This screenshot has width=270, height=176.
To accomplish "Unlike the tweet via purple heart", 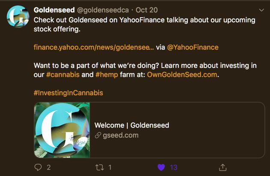I will pyautogui.click(x=161, y=167).
